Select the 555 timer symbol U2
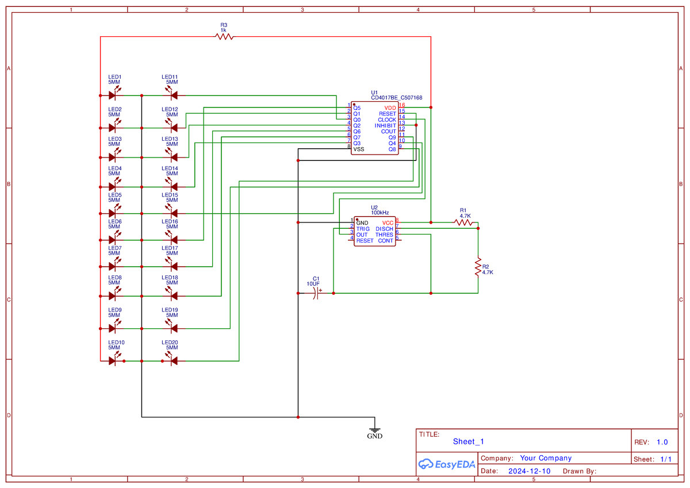The image size is (690, 488). (x=374, y=230)
